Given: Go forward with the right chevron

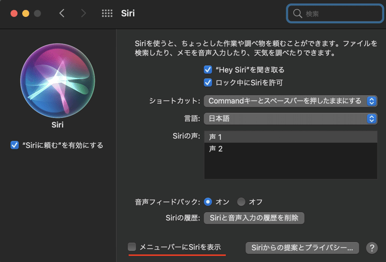Looking at the screenshot, I should [83, 14].
